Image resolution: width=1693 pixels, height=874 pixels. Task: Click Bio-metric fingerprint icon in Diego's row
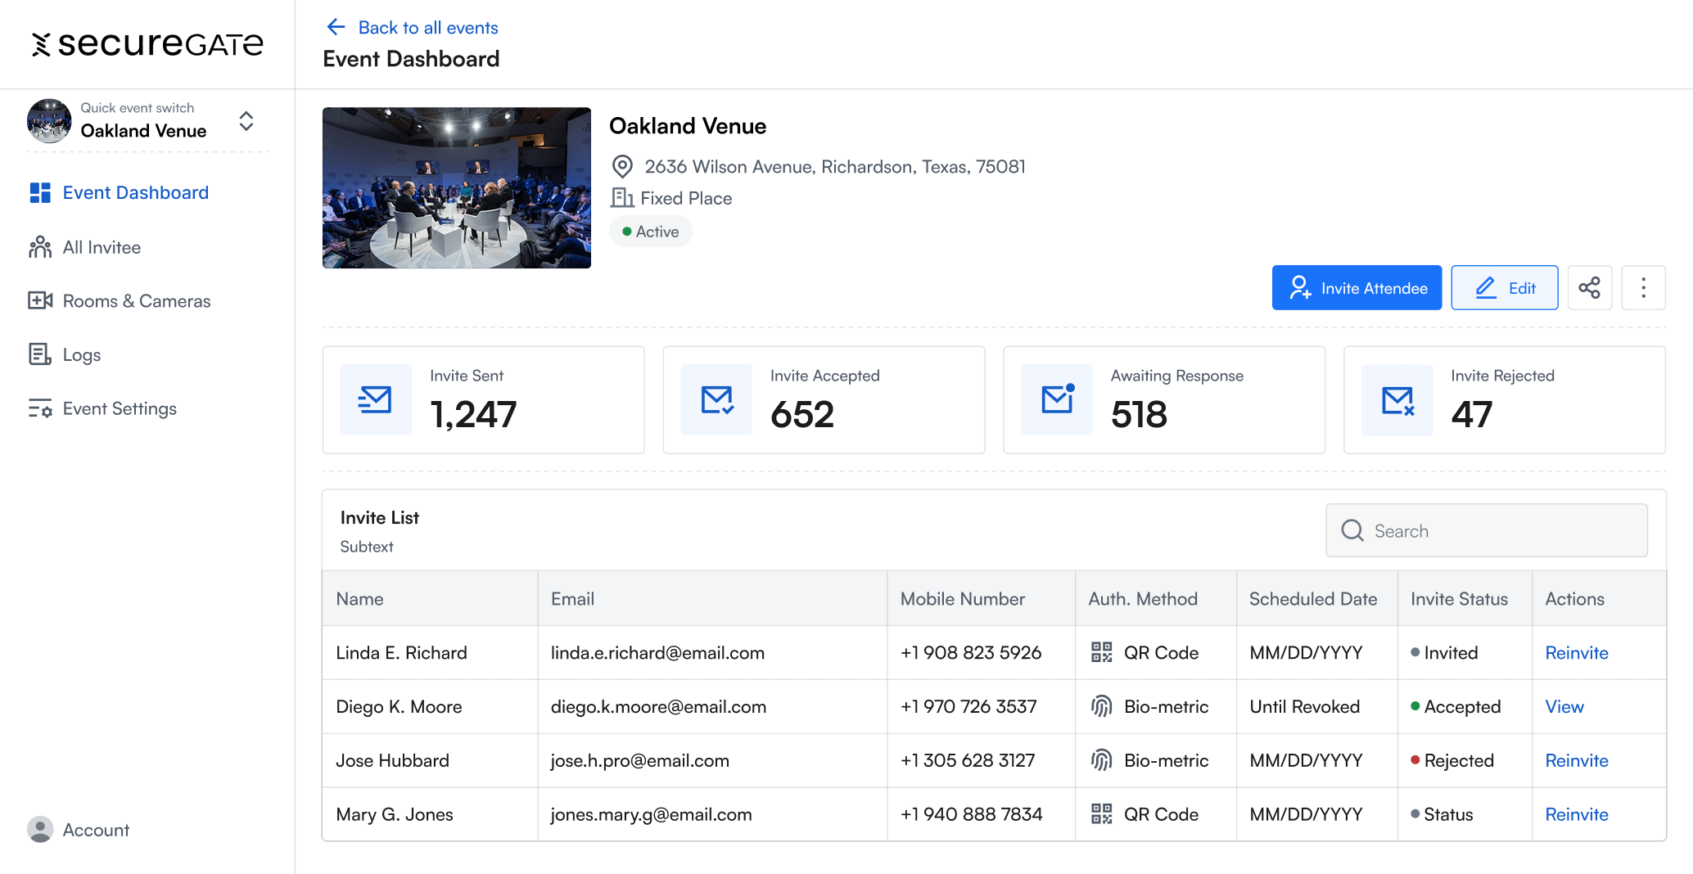[x=1102, y=706]
